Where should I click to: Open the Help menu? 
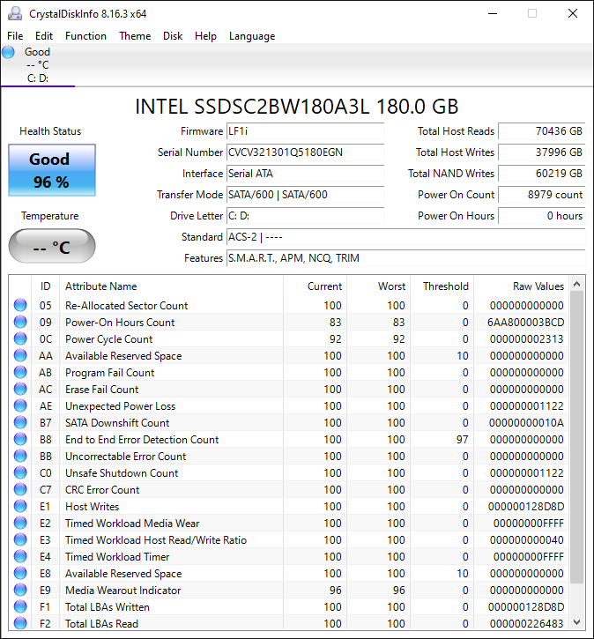(205, 36)
